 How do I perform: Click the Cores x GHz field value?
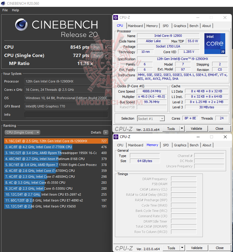click(66, 90)
